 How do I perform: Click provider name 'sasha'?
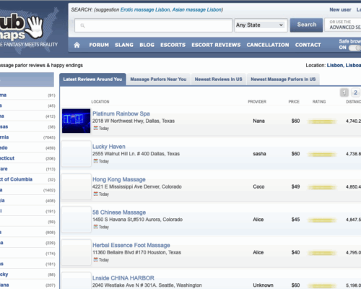[259, 154]
